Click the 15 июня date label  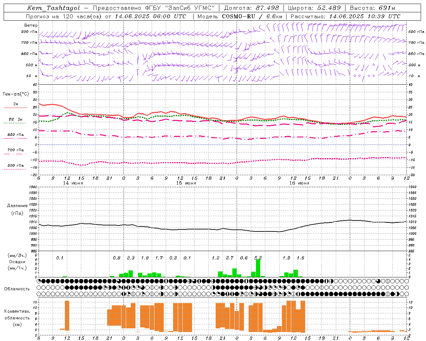point(186,183)
